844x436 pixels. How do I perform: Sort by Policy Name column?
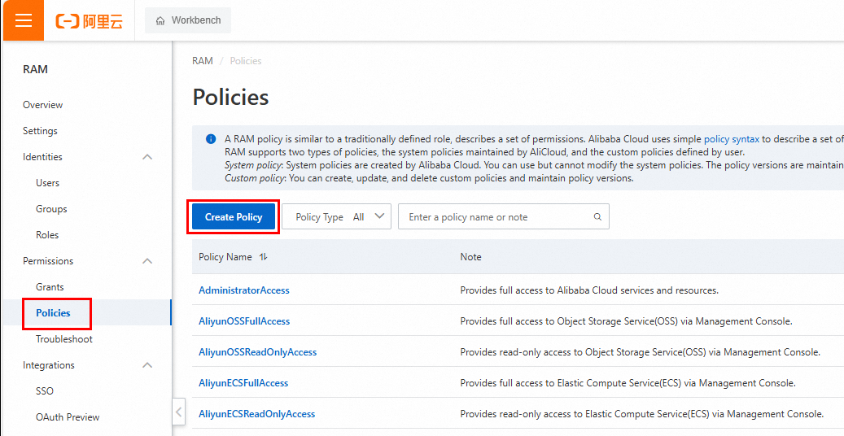(x=263, y=257)
